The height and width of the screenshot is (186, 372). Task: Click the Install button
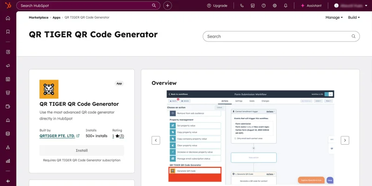click(x=82, y=150)
